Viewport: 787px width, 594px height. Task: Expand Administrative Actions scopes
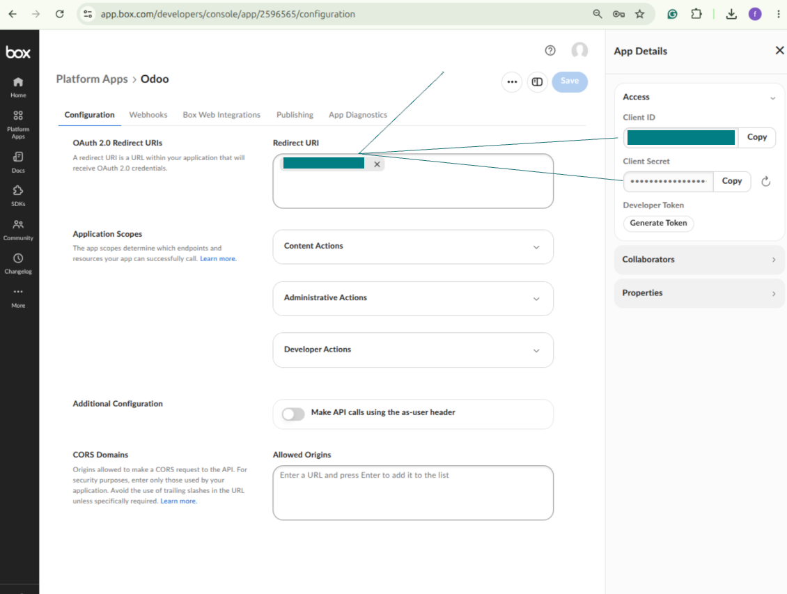413,299
